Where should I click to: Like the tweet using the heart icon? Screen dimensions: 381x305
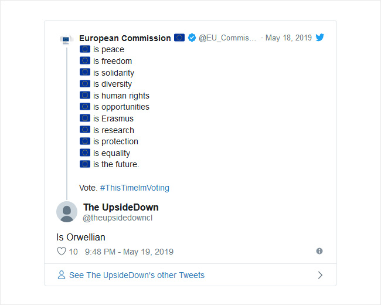click(61, 251)
